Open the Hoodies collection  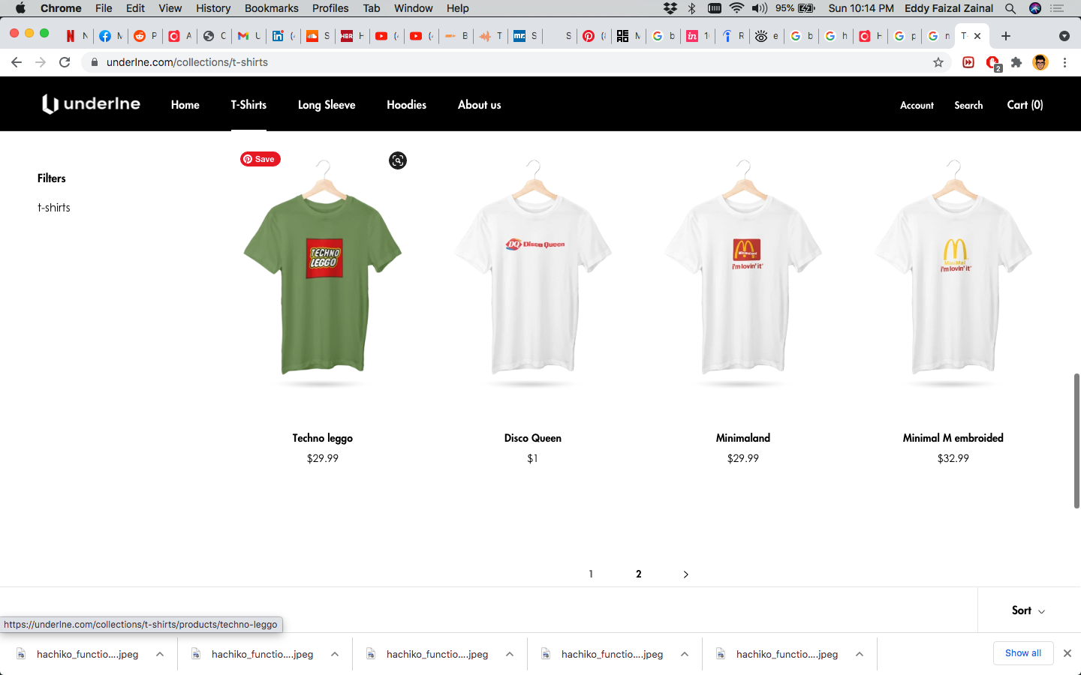pos(406,105)
